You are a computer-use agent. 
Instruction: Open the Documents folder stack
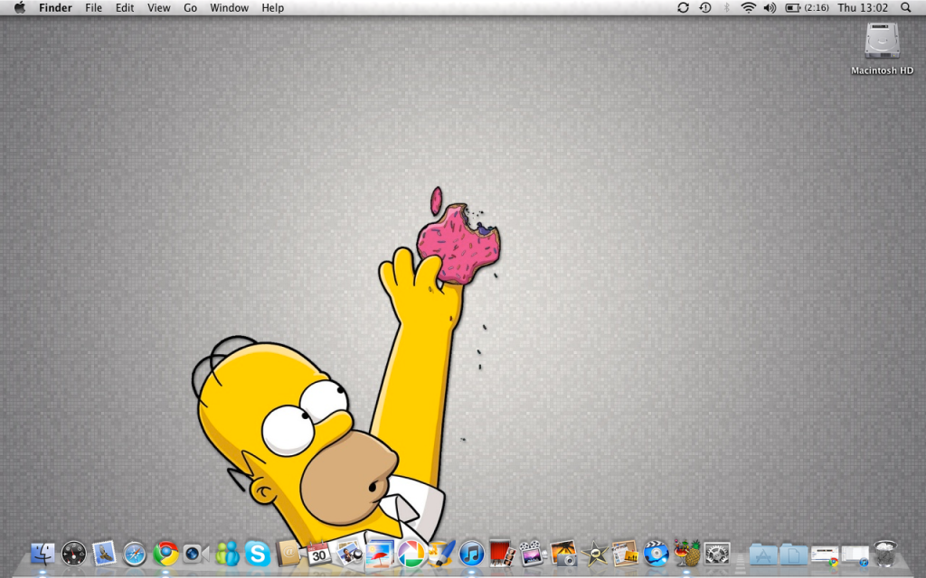(x=794, y=555)
